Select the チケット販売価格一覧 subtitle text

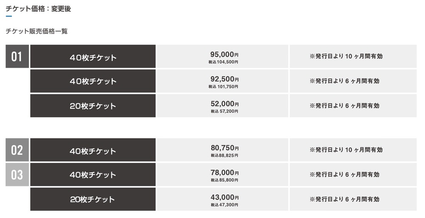pyautogui.click(x=37, y=31)
